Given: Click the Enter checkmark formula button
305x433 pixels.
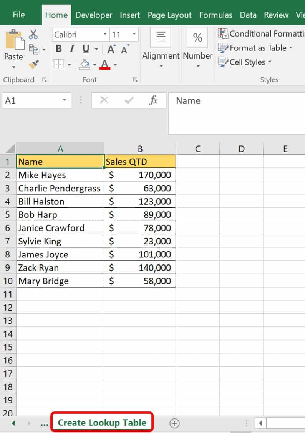Looking at the screenshot, I should pyautogui.click(x=129, y=100).
